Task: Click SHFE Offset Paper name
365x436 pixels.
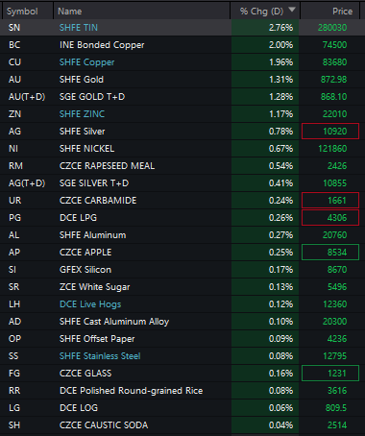Action: click(x=97, y=339)
